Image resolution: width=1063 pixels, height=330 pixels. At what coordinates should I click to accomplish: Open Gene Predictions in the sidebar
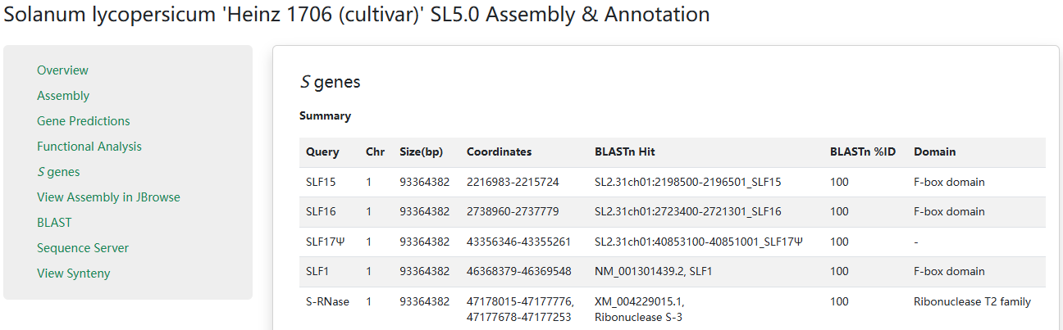(x=83, y=121)
